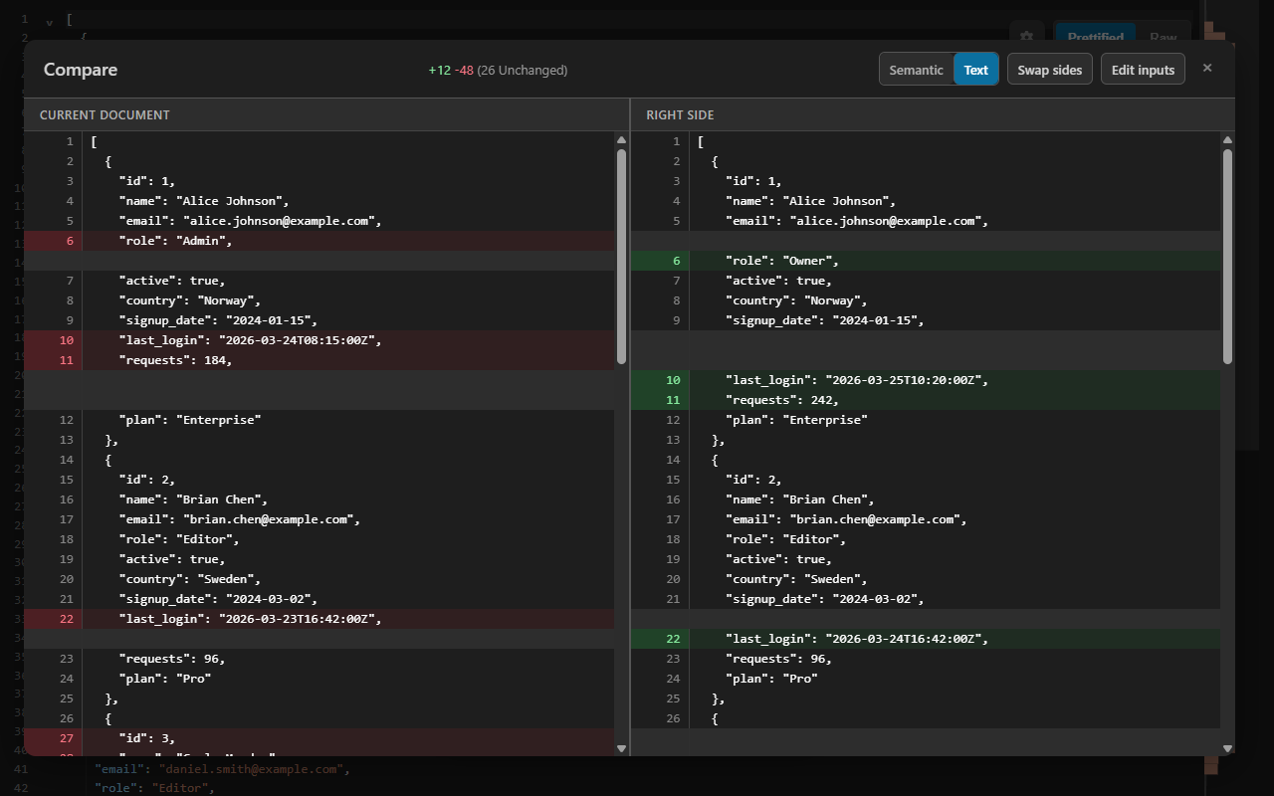Click the -48 deletions count
The image size is (1274, 796).
464,70
